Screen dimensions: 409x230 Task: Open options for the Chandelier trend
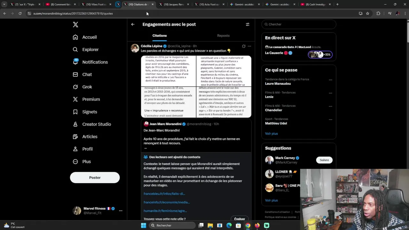330,106
